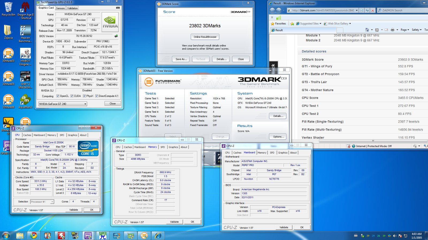Switch to Sensors tab in GPU-Z

60,8
